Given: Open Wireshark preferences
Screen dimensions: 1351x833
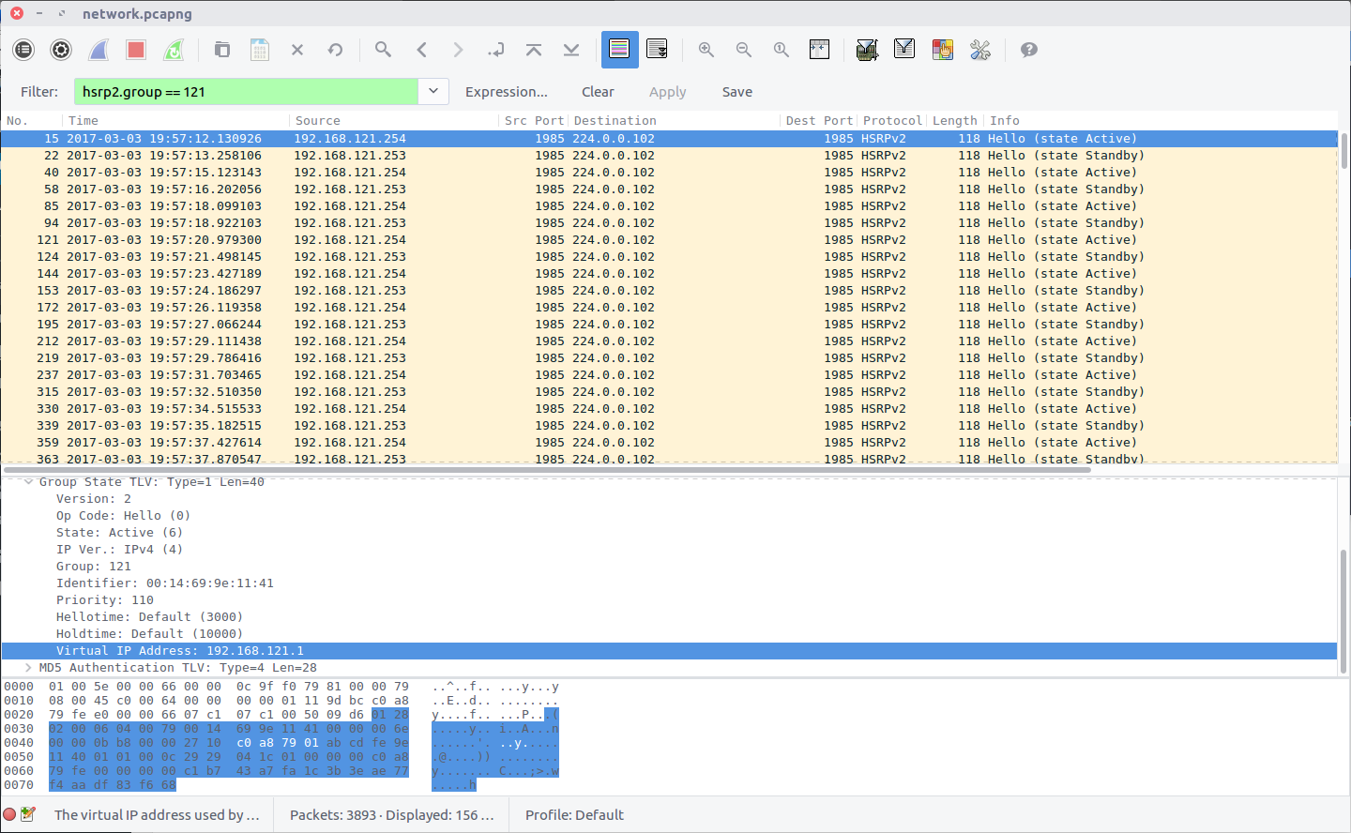Looking at the screenshot, I should coord(980,50).
